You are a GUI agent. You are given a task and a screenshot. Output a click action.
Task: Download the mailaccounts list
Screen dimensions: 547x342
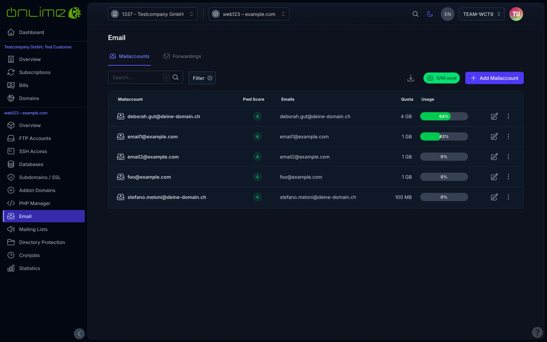click(411, 78)
